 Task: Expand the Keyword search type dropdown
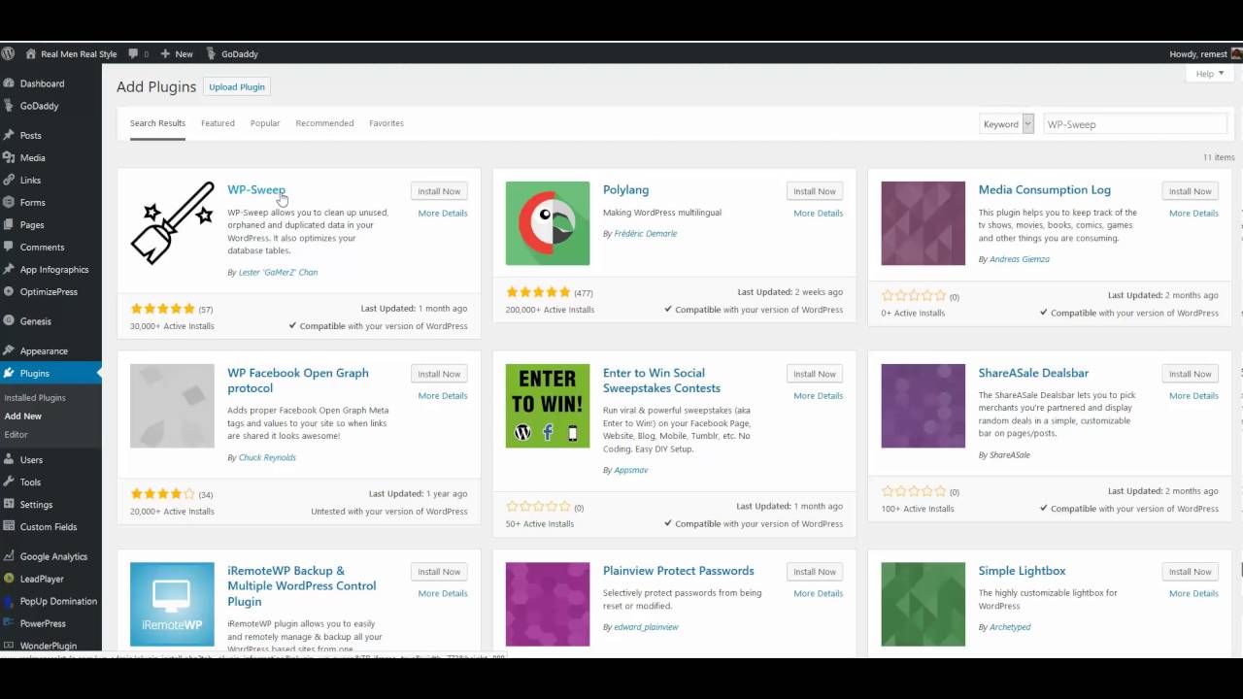coord(1006,124)
